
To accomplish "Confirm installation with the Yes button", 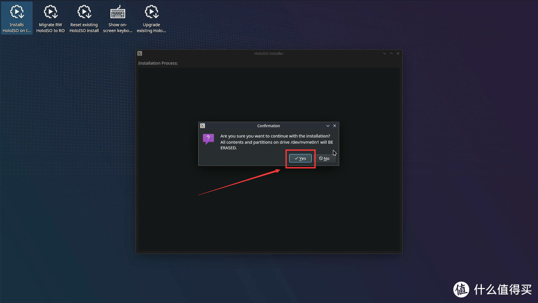I will [x=300, y=158].
